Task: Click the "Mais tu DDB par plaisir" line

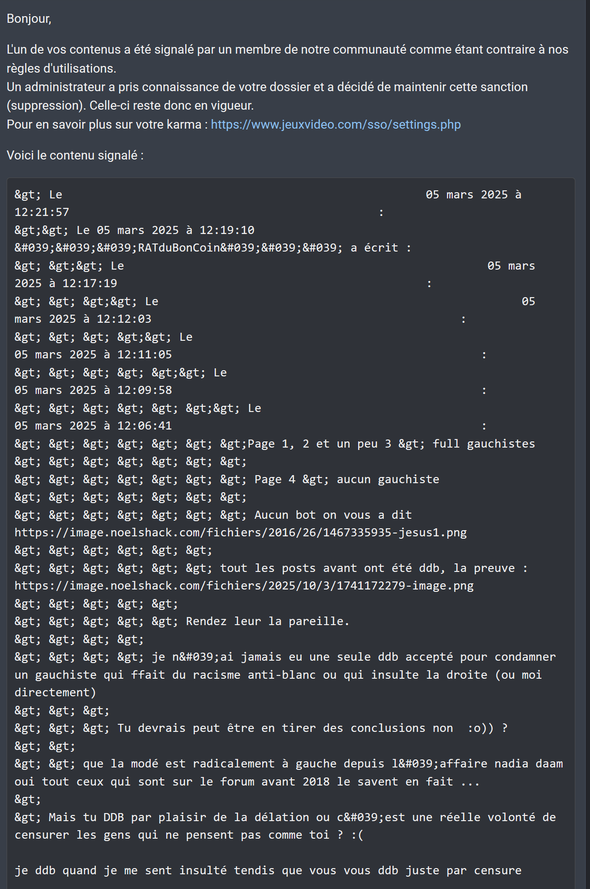Action: coord(285,826)
